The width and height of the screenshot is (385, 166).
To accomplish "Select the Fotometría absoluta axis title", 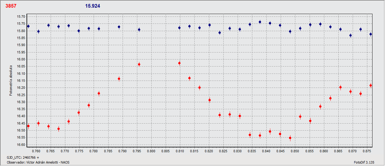I will pyautogui.click(x=10, y=80).
